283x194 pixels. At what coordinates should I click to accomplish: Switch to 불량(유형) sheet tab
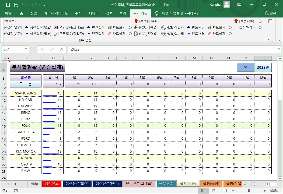211,184
